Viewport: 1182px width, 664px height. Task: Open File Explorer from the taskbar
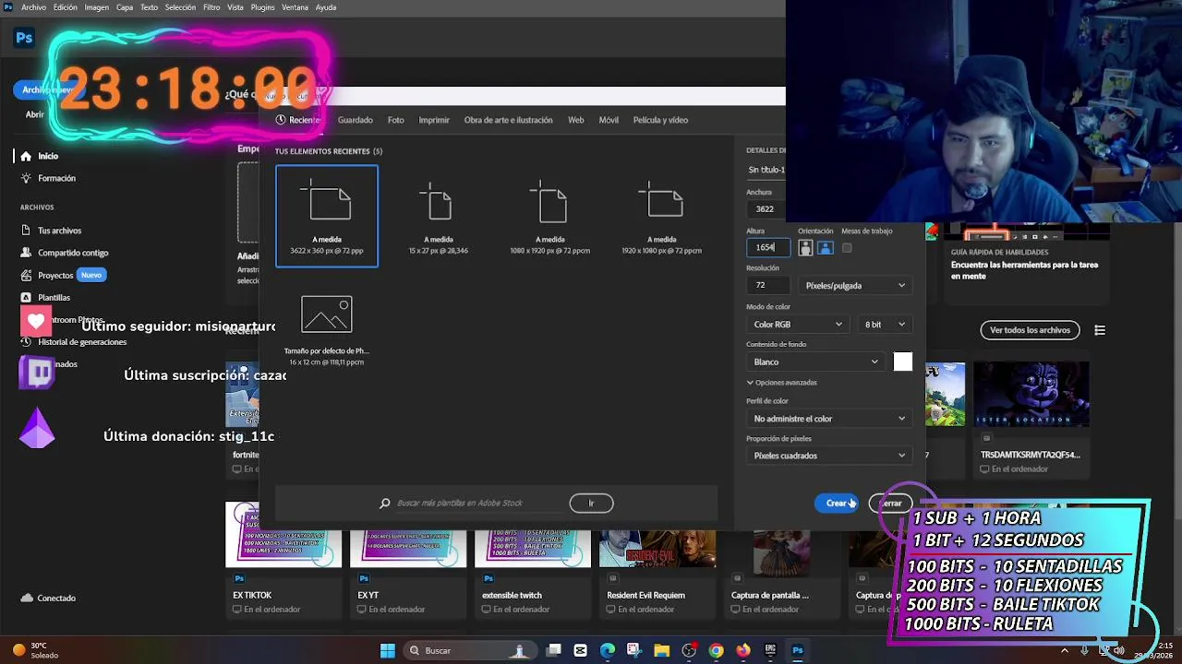[x=661, y=650]
